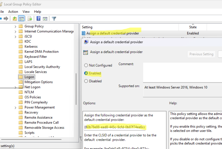This screenshot has width=222, height=149.
Task: Open the Action menu
Action: [13, 12]
